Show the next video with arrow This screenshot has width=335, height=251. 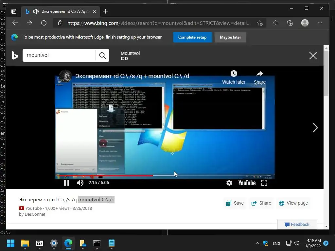(315, 128)
